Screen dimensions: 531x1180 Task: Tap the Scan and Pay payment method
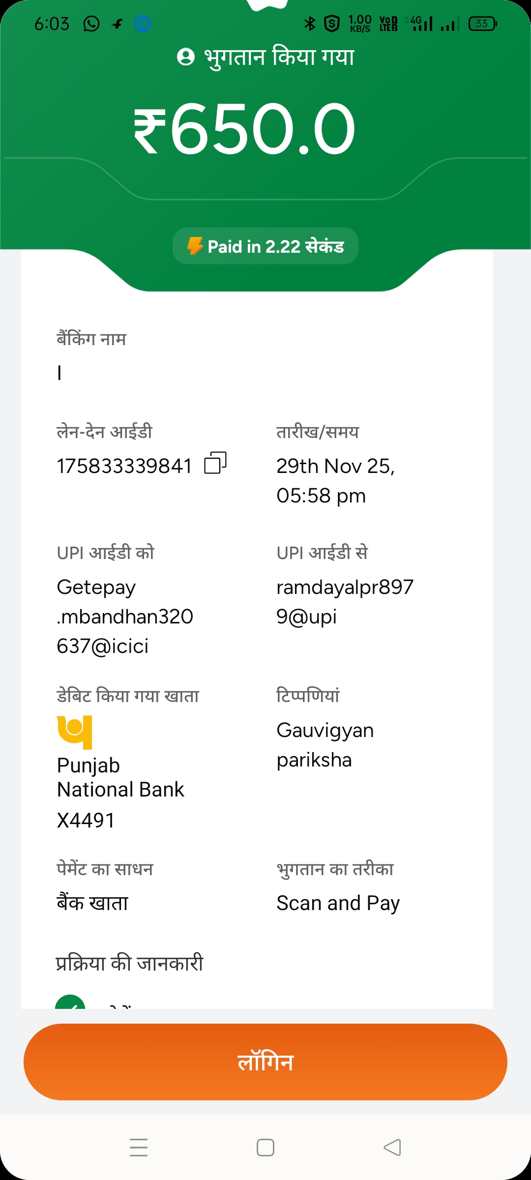click(338, 903)
